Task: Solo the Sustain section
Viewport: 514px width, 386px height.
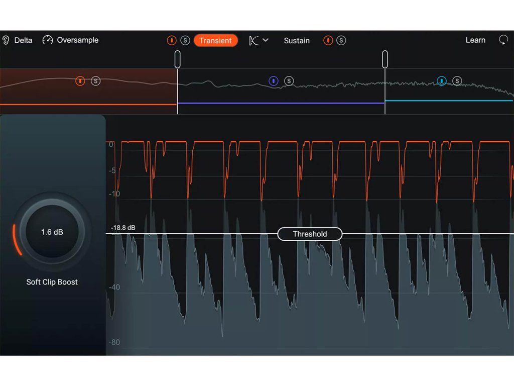Action: click(341, 40)
